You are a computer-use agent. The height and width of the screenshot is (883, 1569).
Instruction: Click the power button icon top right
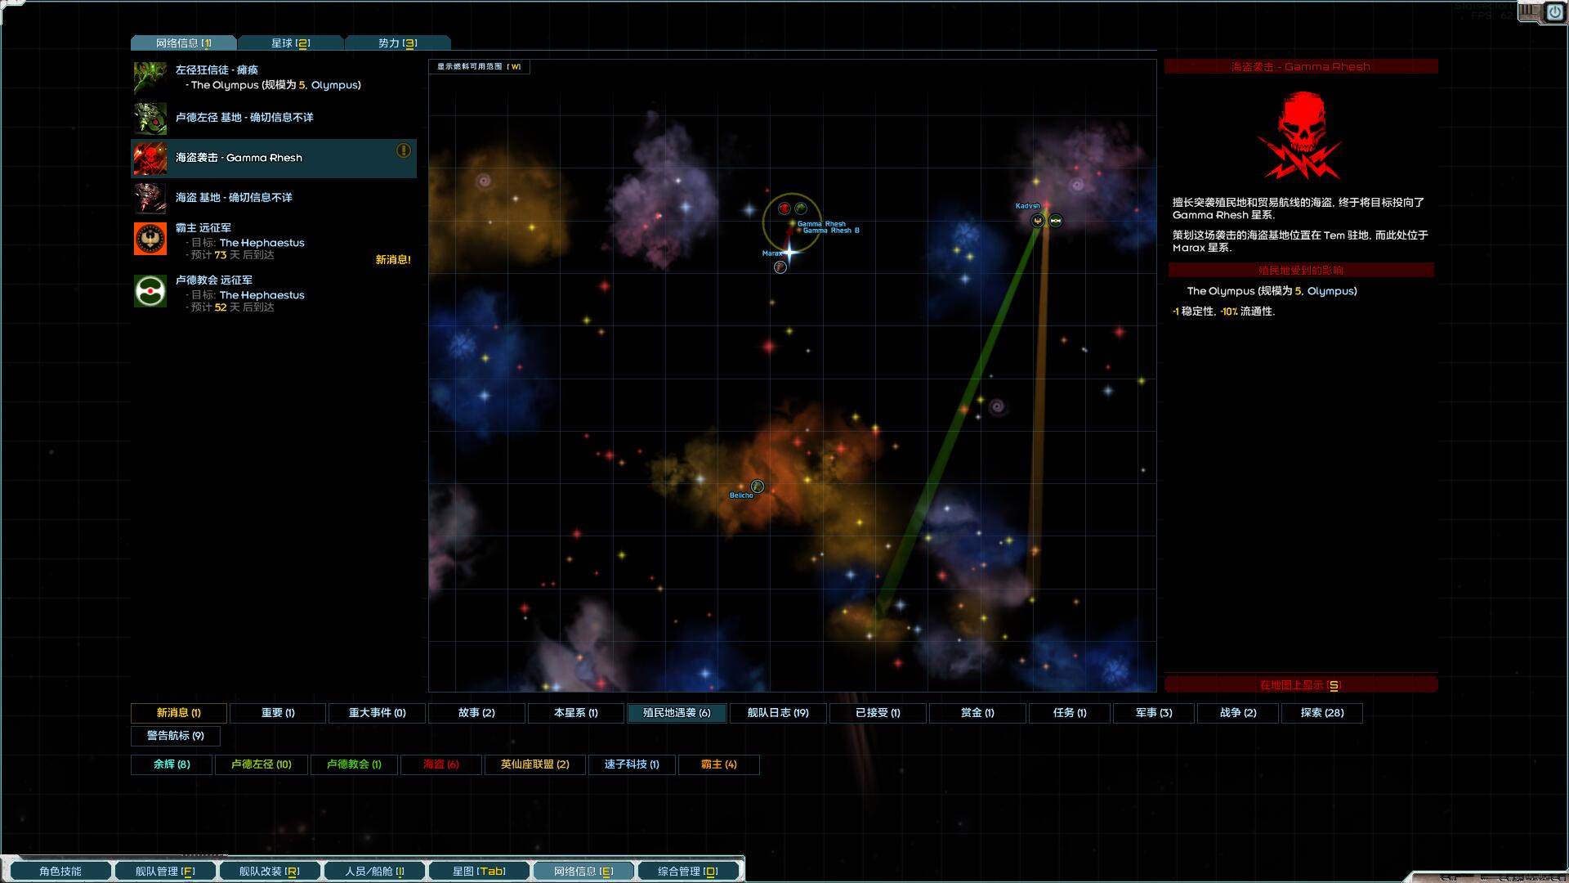[1553, 11]
